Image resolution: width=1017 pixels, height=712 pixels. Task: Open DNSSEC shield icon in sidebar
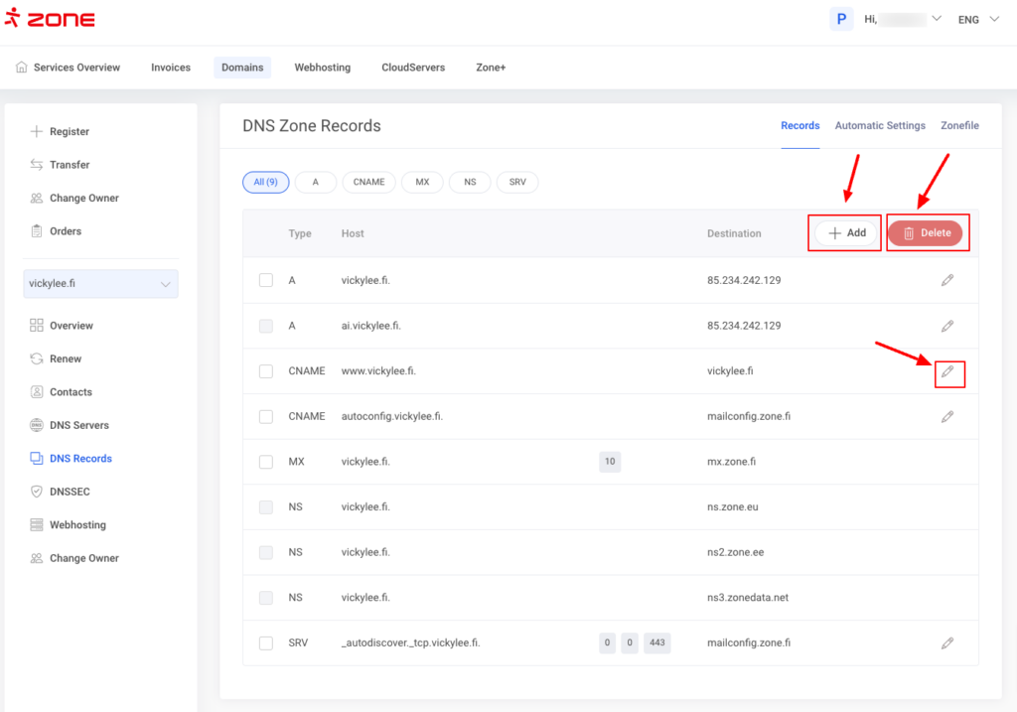click(37, 492)
